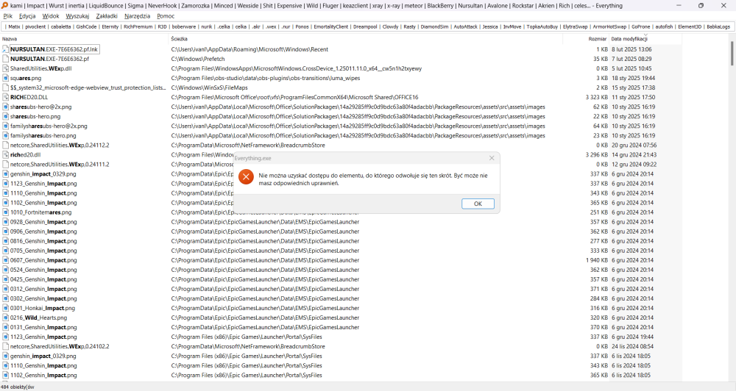Click into the search query input field
The height and width of the screenshot is (391, 736).
[x=367, y=26]
